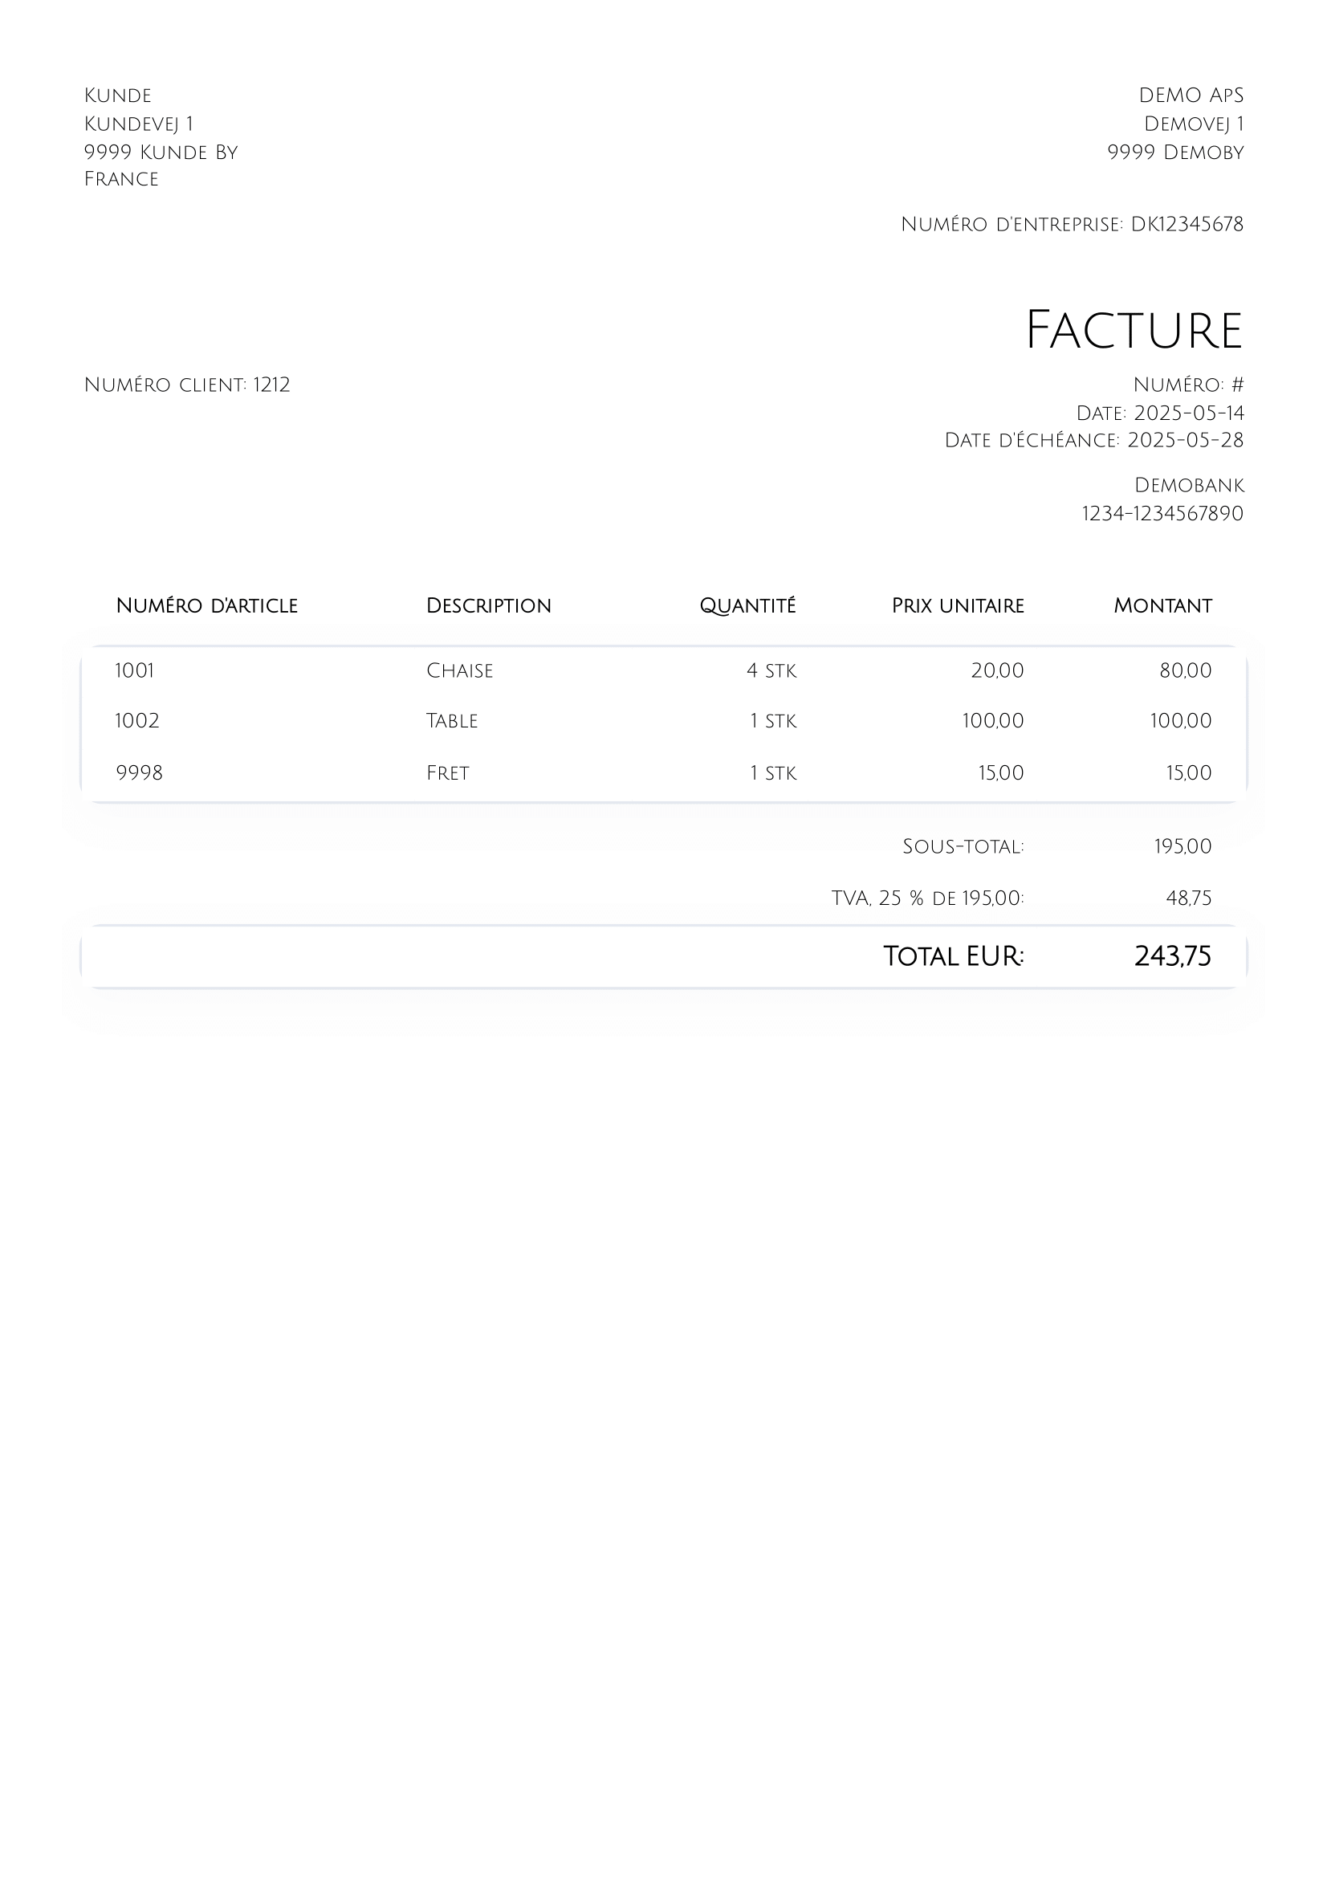Click the company number DK12345678

(x=1187, y=224)
